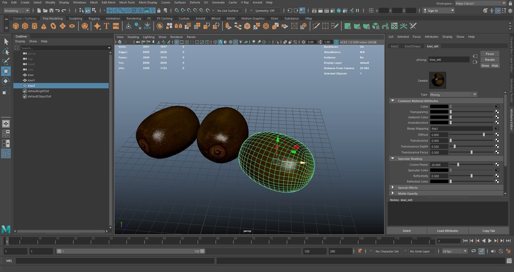Image resolution: width=514 pixels, height=272 pixels.
Task: Click the Undo arrow icon
Action: point(58,11)
